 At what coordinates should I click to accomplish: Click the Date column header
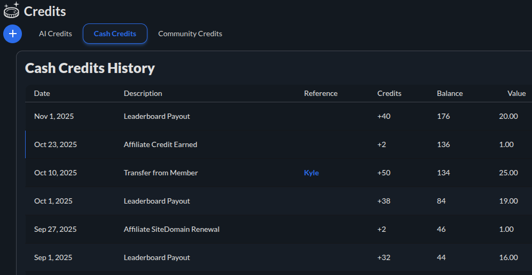[x=42, y=93]
